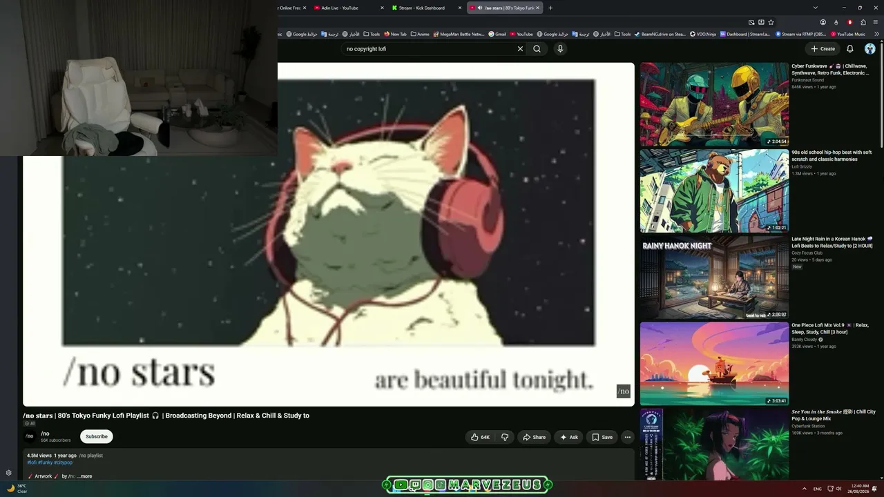Open the BeamNG.drive on Steam bookmark

[x=660, y=34]
